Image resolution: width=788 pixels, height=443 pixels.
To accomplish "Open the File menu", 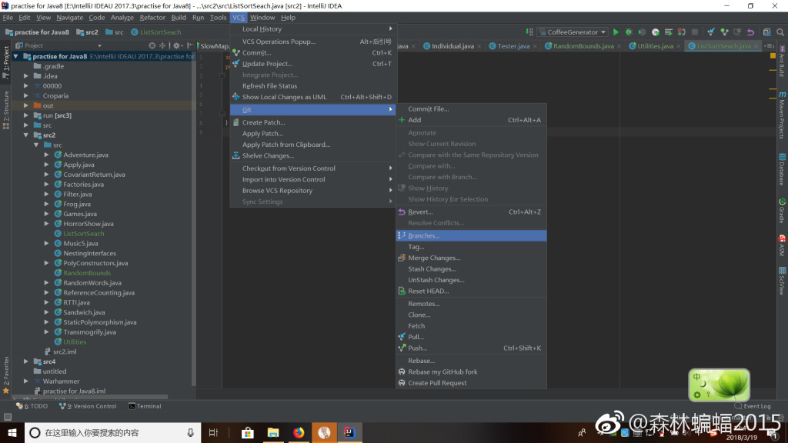I will click(8, 18).
